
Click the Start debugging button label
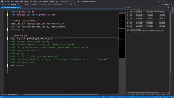45,4
